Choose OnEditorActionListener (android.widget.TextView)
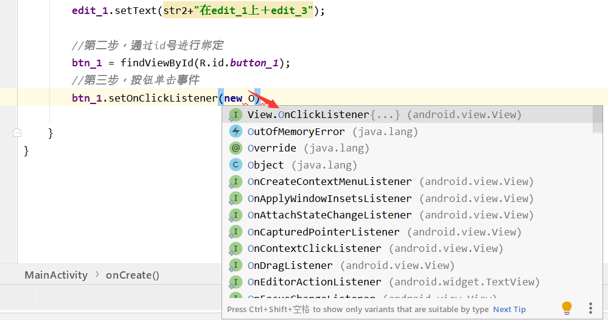This screenshot has width=608, height=320. pos(407,282)
